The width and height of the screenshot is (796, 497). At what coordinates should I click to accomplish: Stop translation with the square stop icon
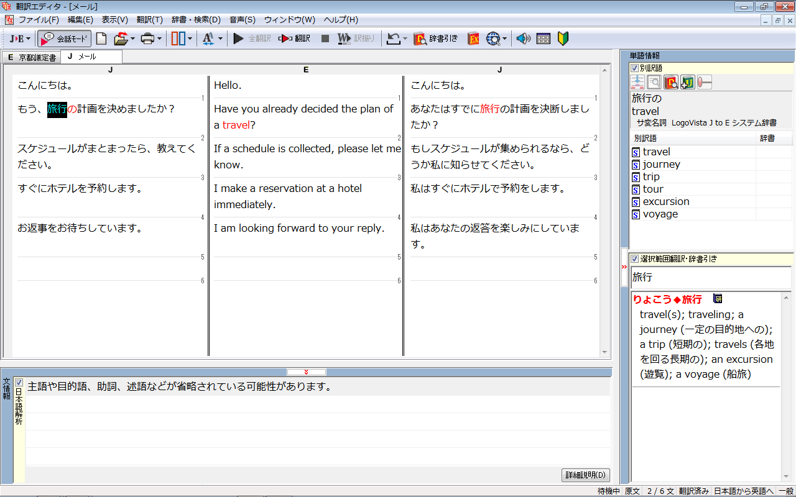tap(325, 39)
